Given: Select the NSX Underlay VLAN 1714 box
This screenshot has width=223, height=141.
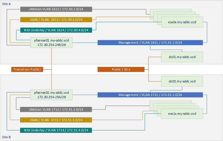Looking at the screenshot, I should (56, 130).
